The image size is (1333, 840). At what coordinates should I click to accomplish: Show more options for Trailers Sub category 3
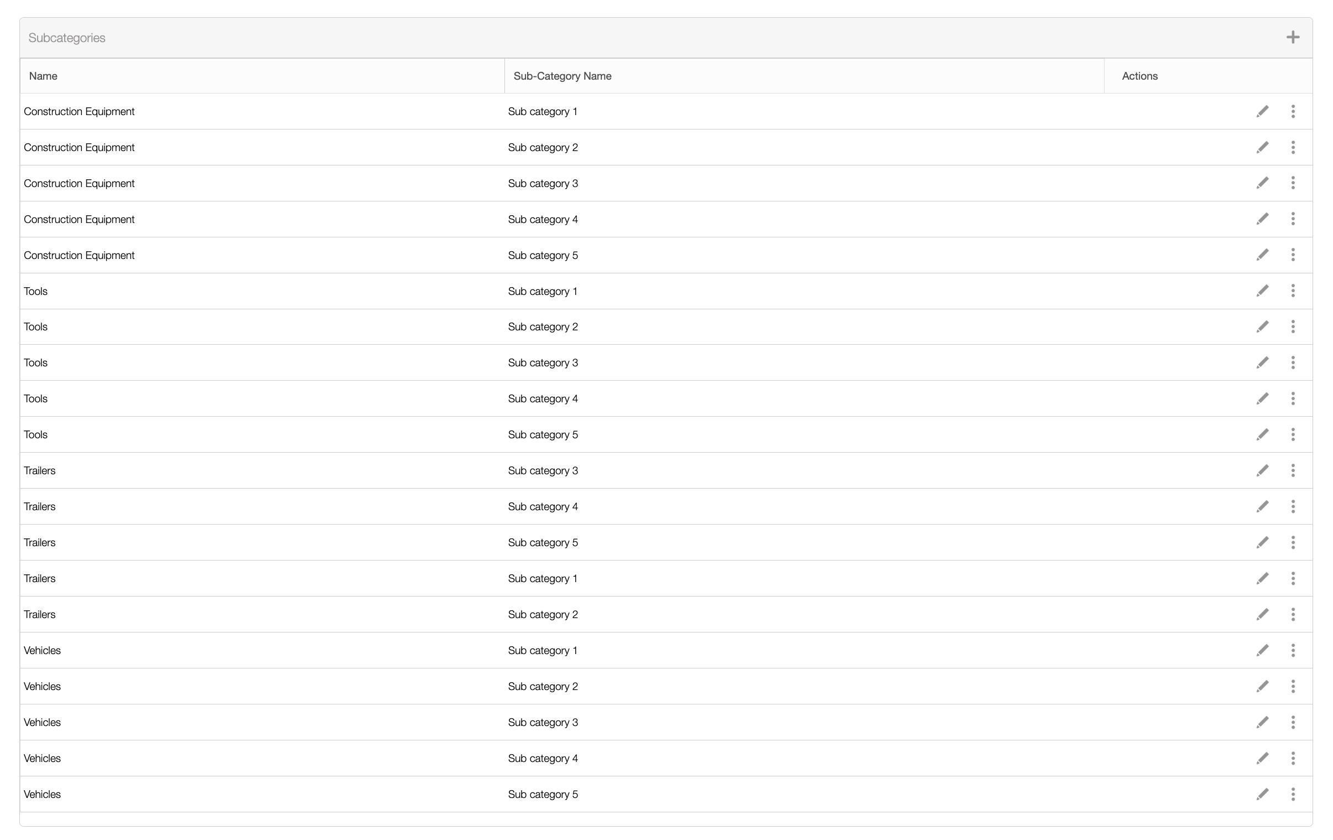coord(1293,471)
